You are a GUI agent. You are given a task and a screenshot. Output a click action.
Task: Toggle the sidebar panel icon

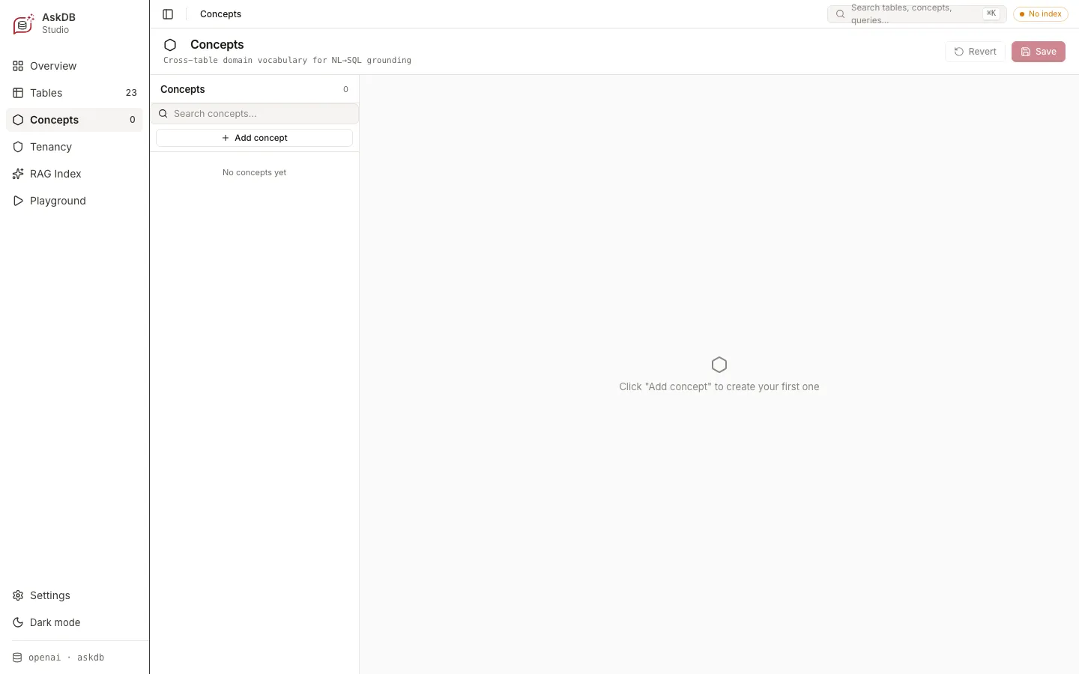pos(168,14)
